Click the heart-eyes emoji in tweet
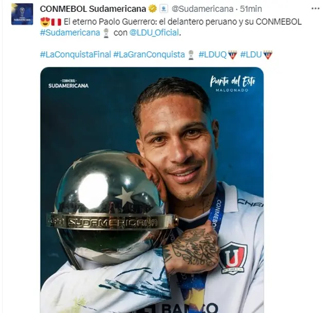This screenshot has width=329, height=313. 45,22
